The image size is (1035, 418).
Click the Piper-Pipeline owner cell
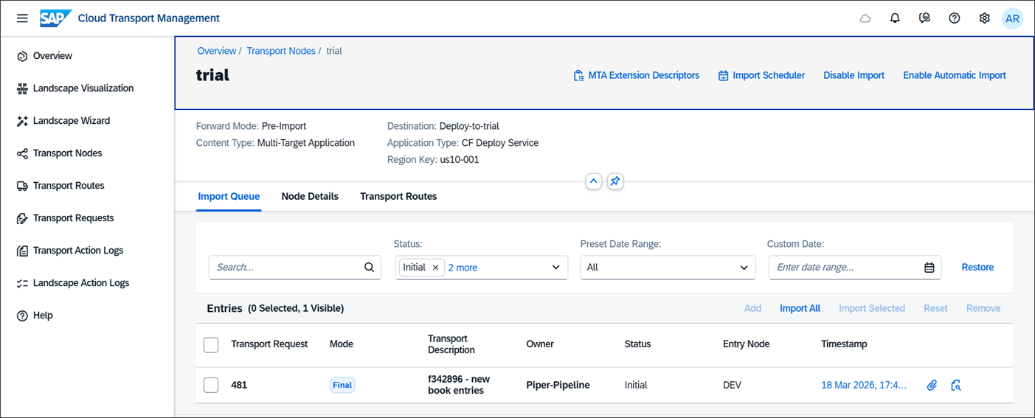click(558, 385)
